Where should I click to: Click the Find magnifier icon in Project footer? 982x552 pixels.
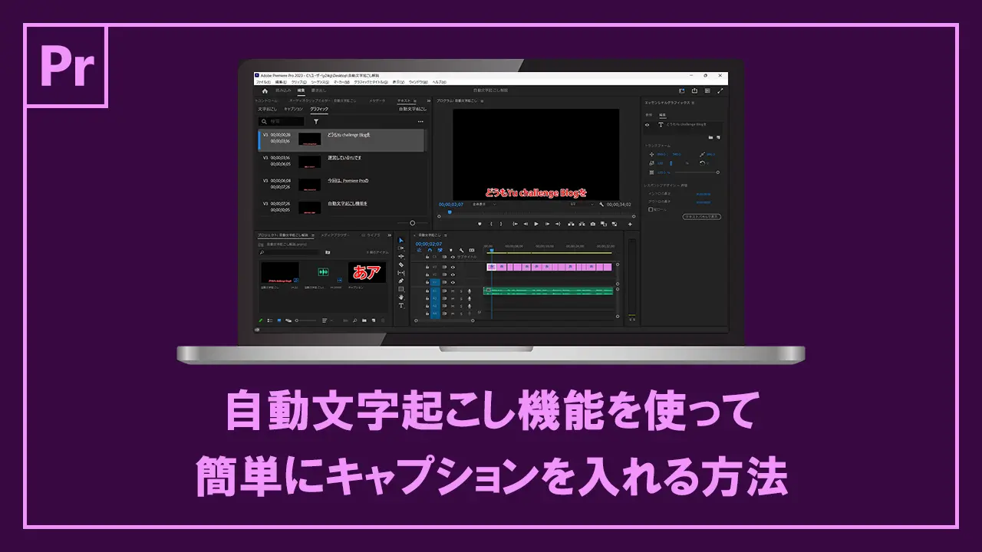[354, 320]
